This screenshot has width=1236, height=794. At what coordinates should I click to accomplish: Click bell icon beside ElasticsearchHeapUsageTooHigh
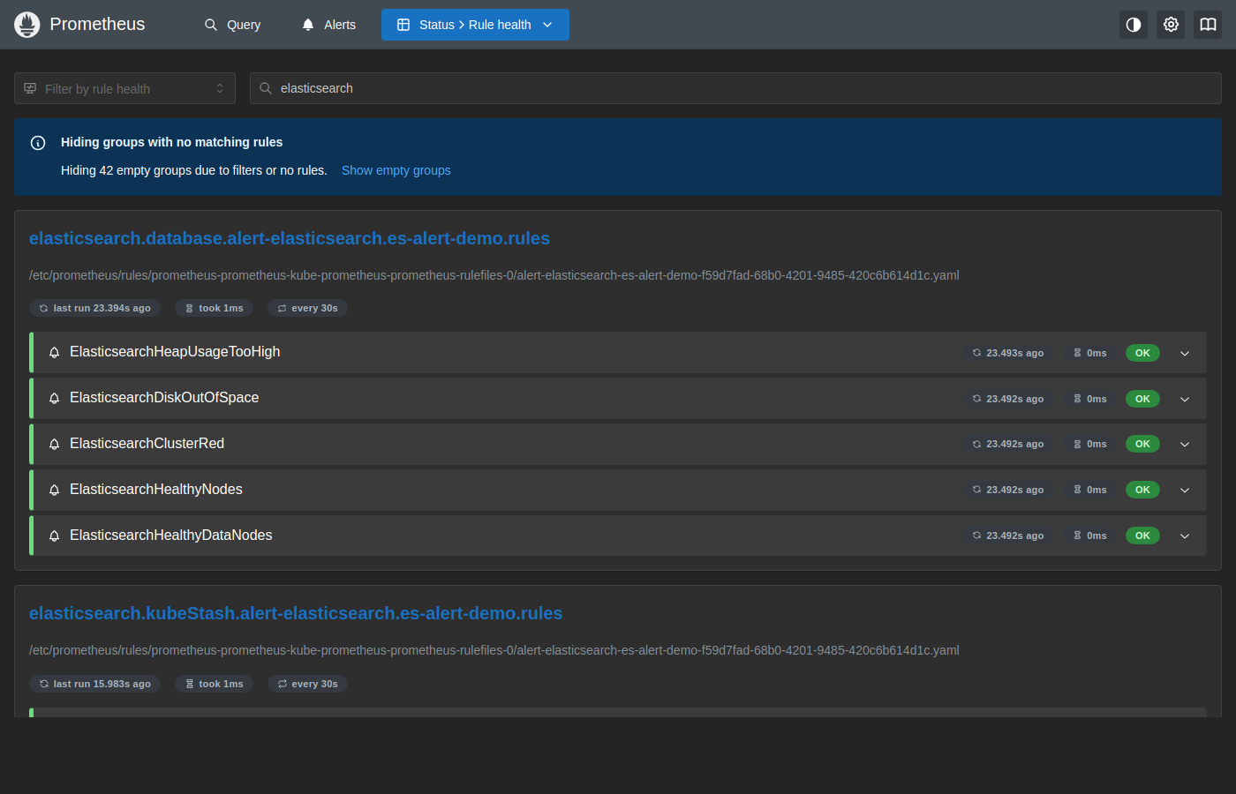(x=54, y=352)
